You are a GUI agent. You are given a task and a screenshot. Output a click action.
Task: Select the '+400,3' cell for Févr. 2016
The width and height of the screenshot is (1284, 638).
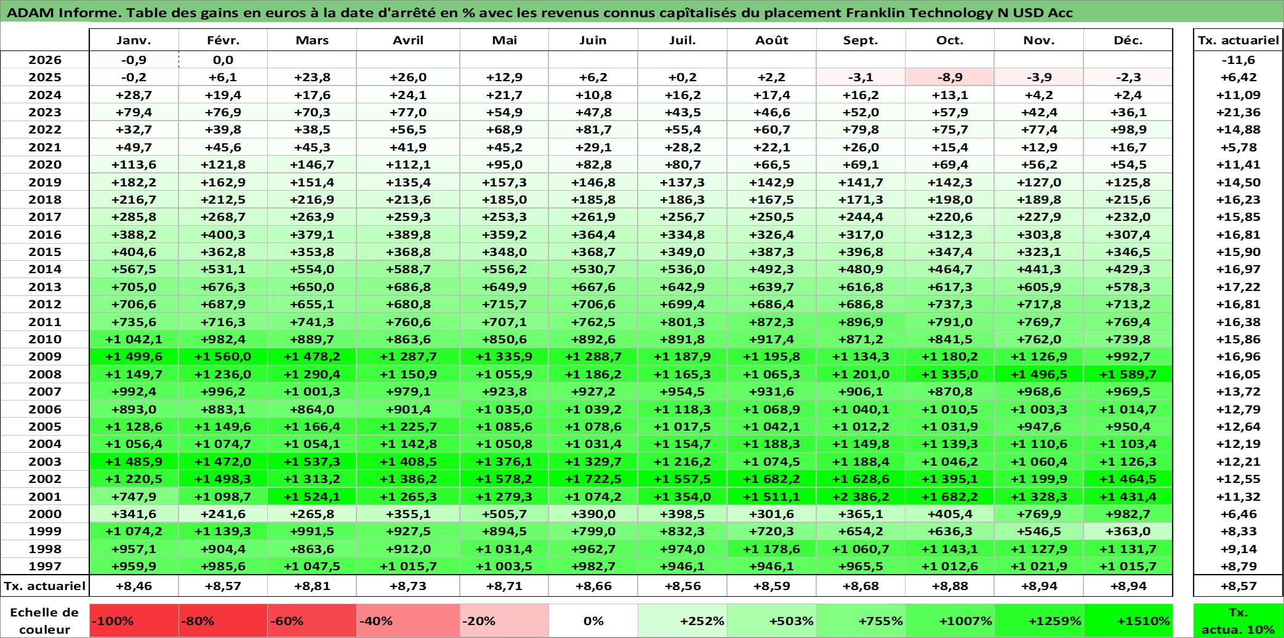(x=223, y=234)
